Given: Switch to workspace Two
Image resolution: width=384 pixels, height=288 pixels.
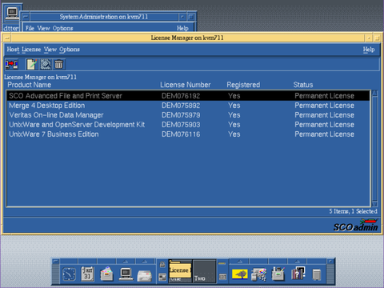Looking at the screenshot, I should 204,271.
